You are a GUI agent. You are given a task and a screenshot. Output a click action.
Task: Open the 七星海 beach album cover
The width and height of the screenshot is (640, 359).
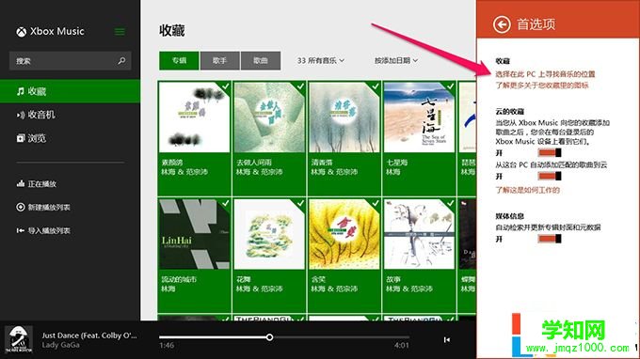coord(419,117)
